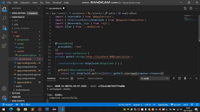Split the terminal pane
Screen dimensions: 200x112
coord(179,78)
